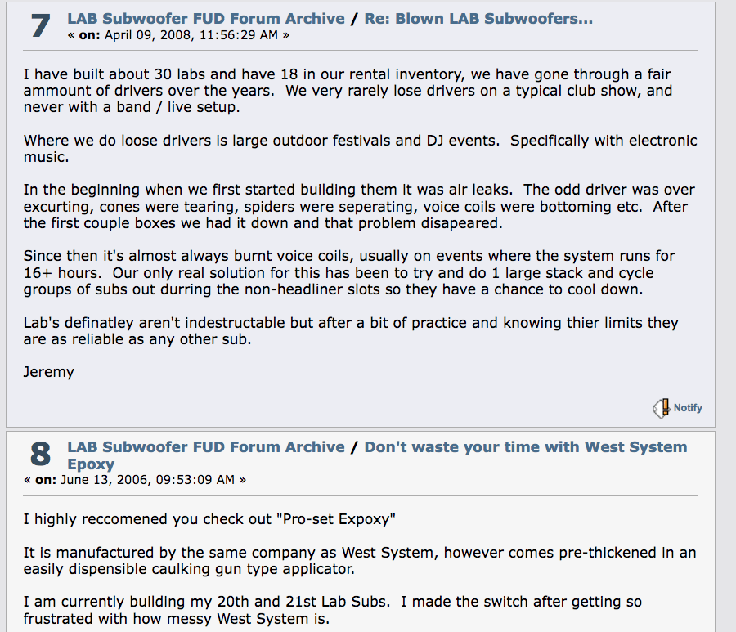Click paragraph starting 'It is manufactured by the same company'
736x632 pixels.
point(360,561)
